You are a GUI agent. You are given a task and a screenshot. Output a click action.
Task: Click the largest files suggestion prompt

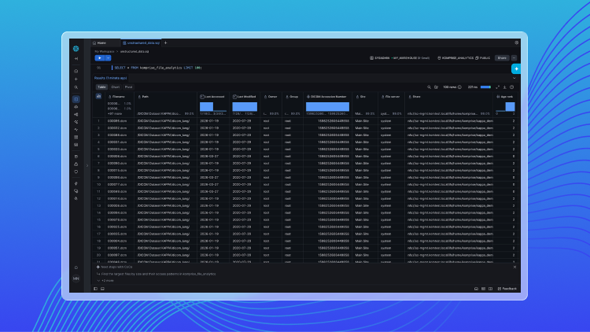157,274
